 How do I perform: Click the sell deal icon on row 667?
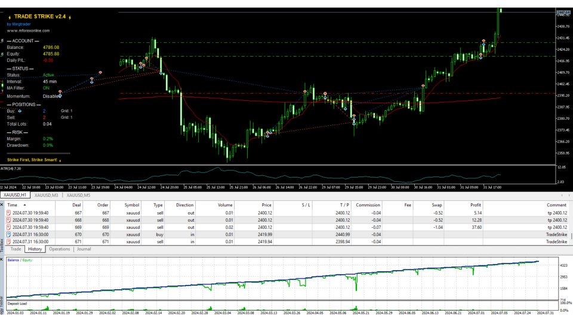point(8,213)
